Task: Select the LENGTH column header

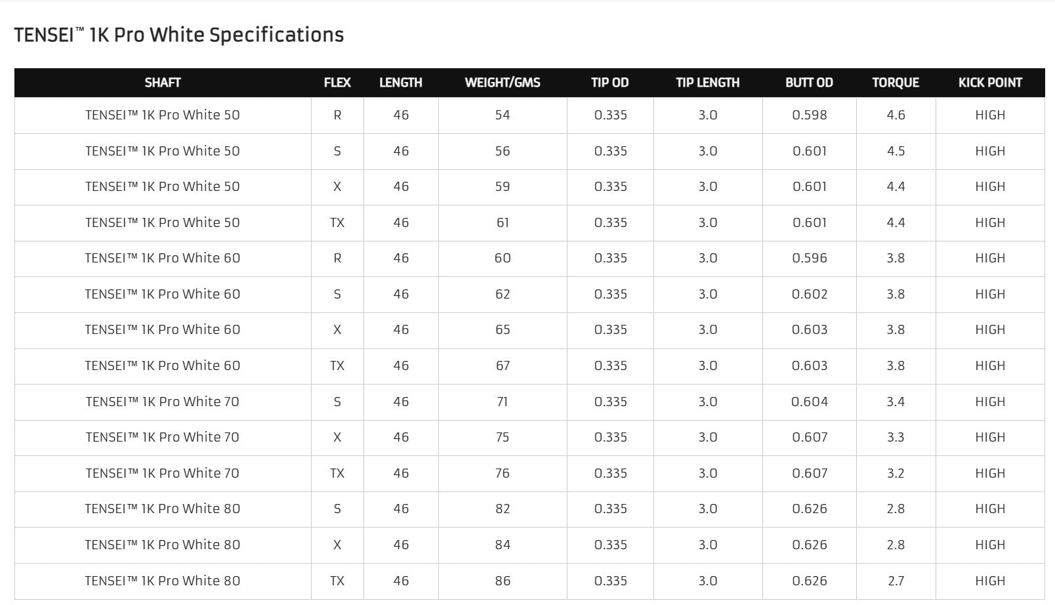Action: pyautogui.click(x=401, y=83)
